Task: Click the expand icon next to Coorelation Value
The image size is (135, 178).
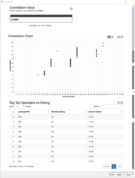Action: (72, 9)
